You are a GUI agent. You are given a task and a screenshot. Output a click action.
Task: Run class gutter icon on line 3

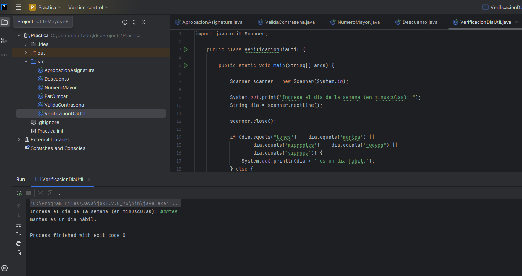[x=186, y=49]
